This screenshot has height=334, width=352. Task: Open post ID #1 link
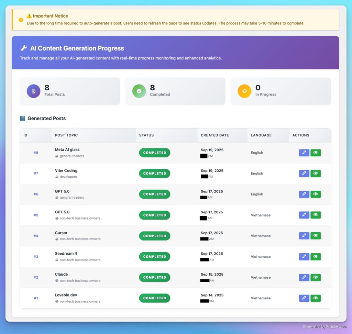36,298
